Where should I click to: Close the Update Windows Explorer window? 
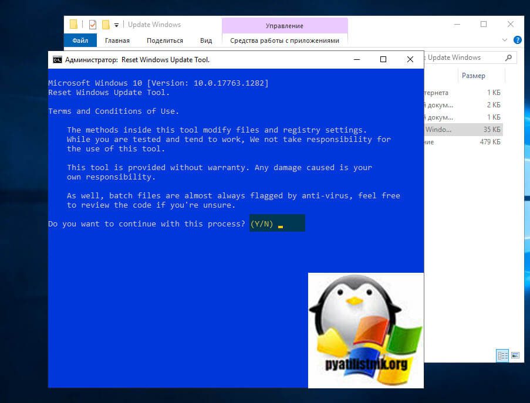511,24
